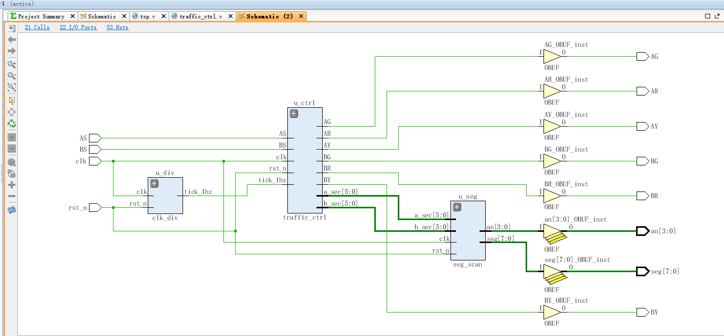The width and height of the screenshot is (724, 336).
Task: Select the AR output port
Action: click(643, 91)
